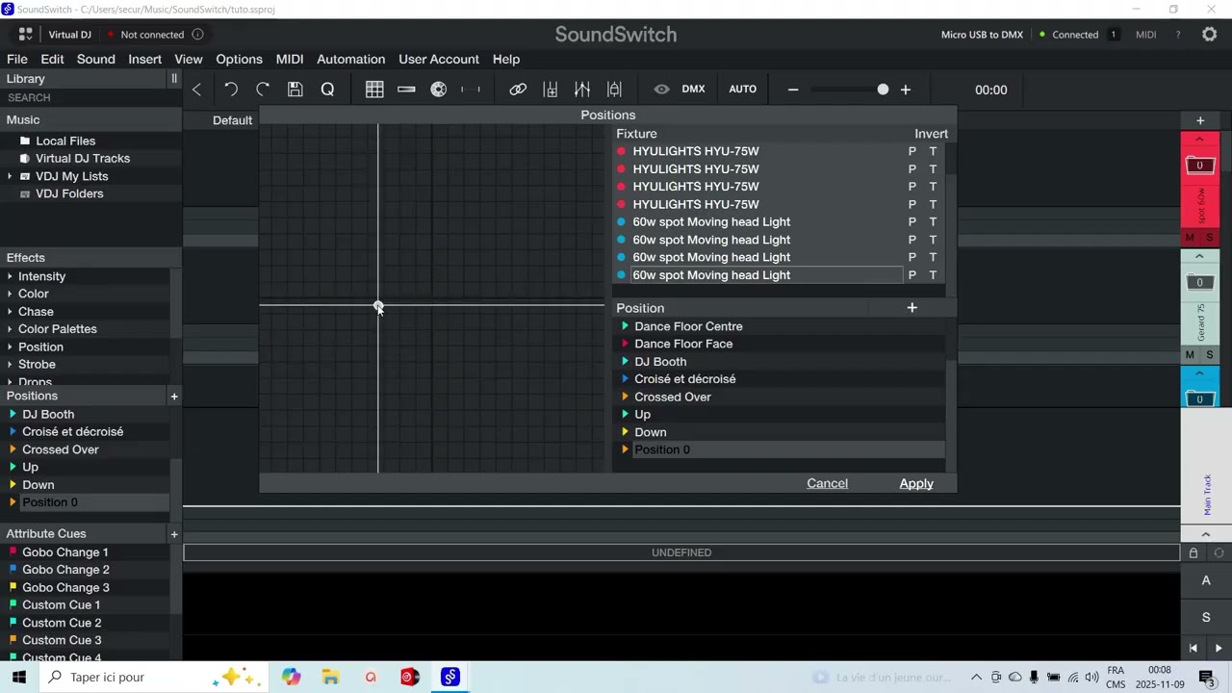Save the project with the floppy disk icon
This screenshot has width=1232, height=693.
[x=295, y=90]
